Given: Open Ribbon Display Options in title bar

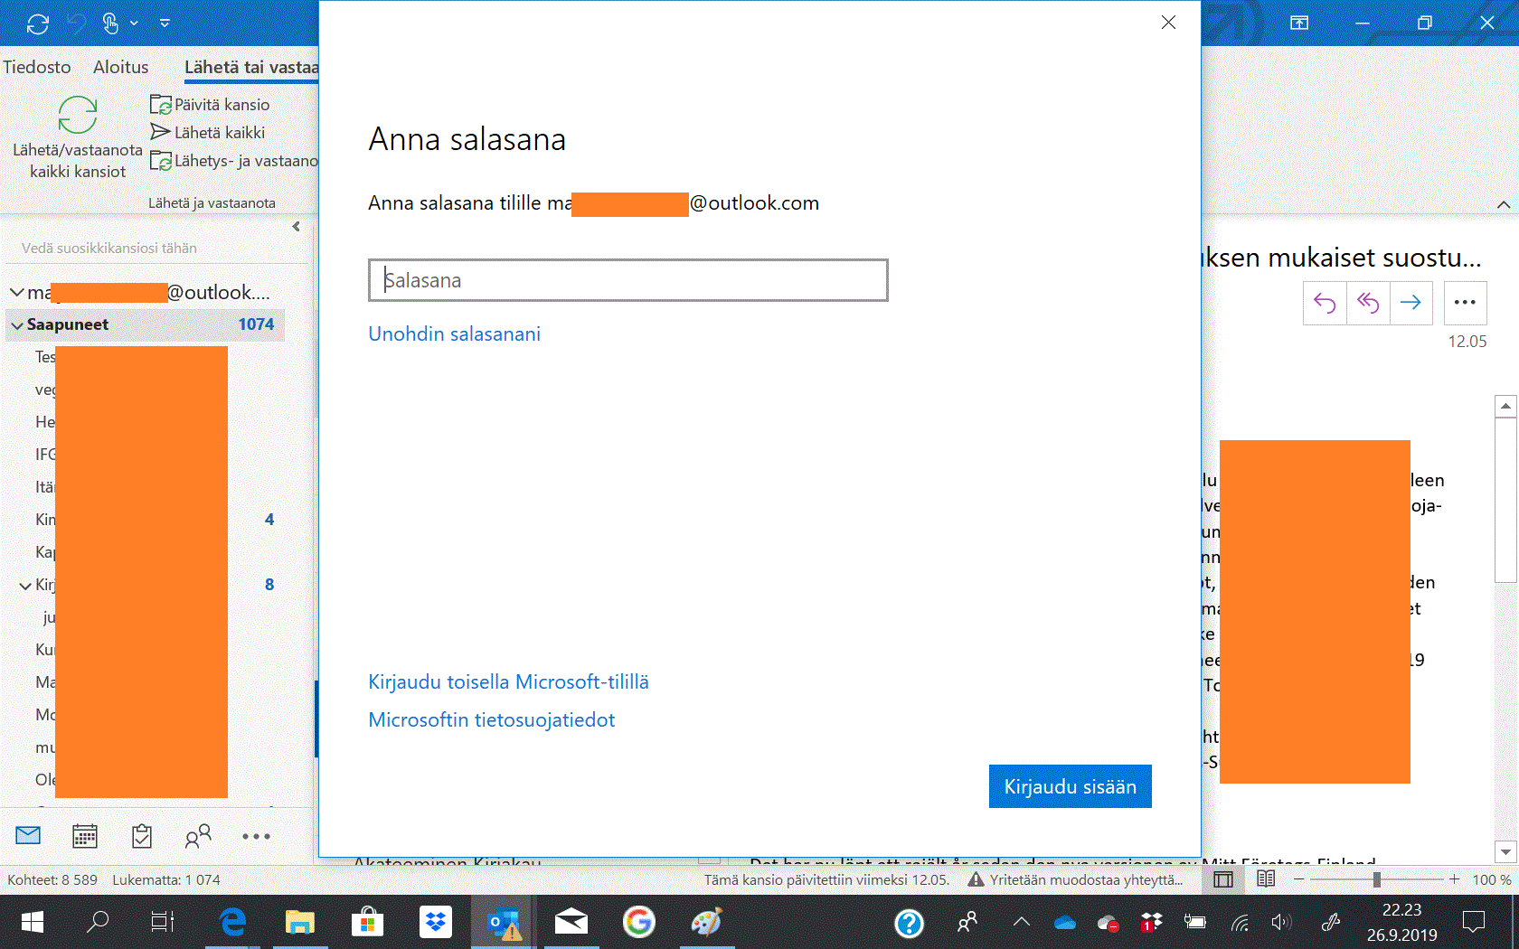Looking at the screenshot, I should tap(1299, 23).
